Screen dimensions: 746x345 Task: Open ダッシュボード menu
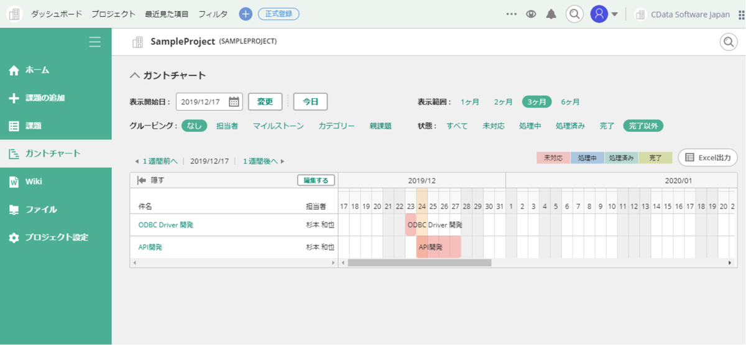[56, 14]
